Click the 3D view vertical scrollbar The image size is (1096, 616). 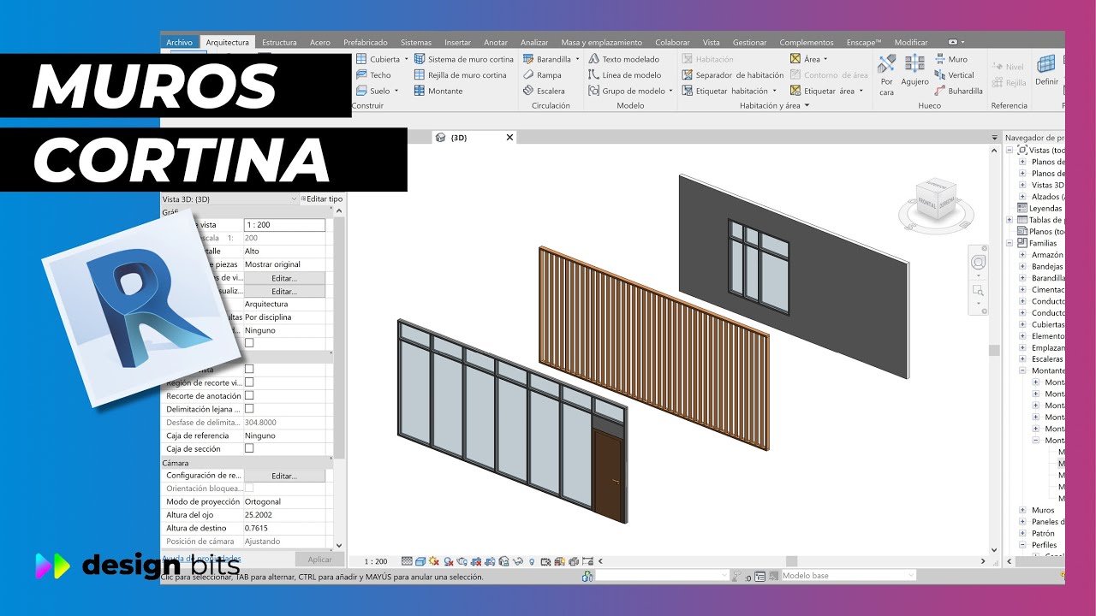994,351
